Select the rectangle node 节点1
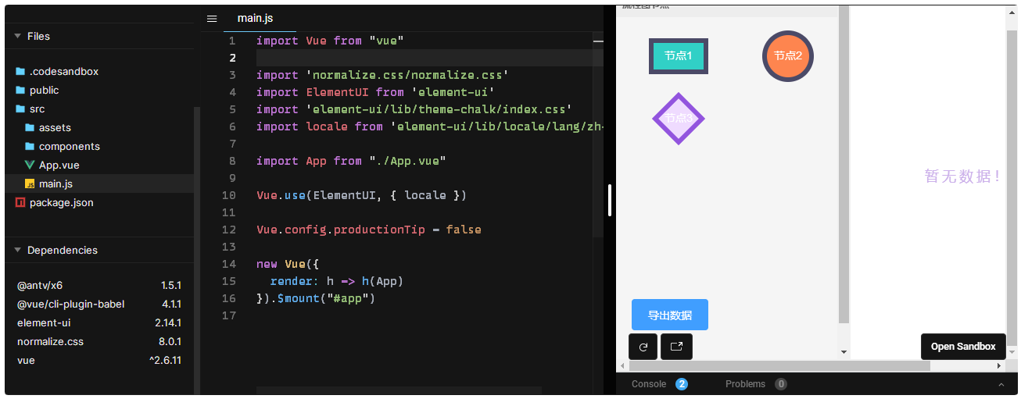The height and width of the screenshot is (406, 1021). [679, 56]
